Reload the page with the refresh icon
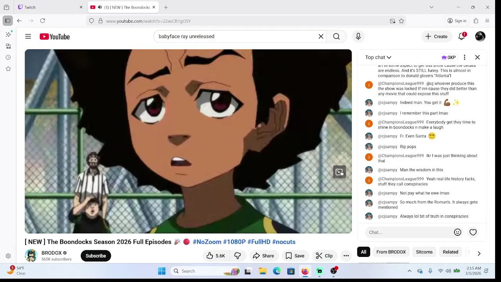 click(43, 21)
